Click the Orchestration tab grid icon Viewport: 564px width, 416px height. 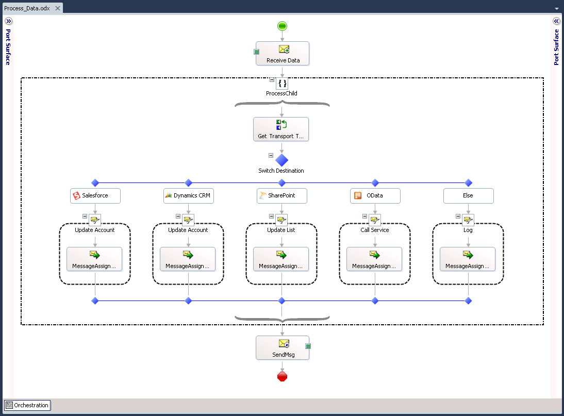point(9,405)
